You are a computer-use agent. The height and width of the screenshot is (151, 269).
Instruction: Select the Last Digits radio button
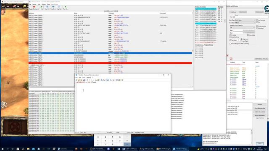coord(242,41)
